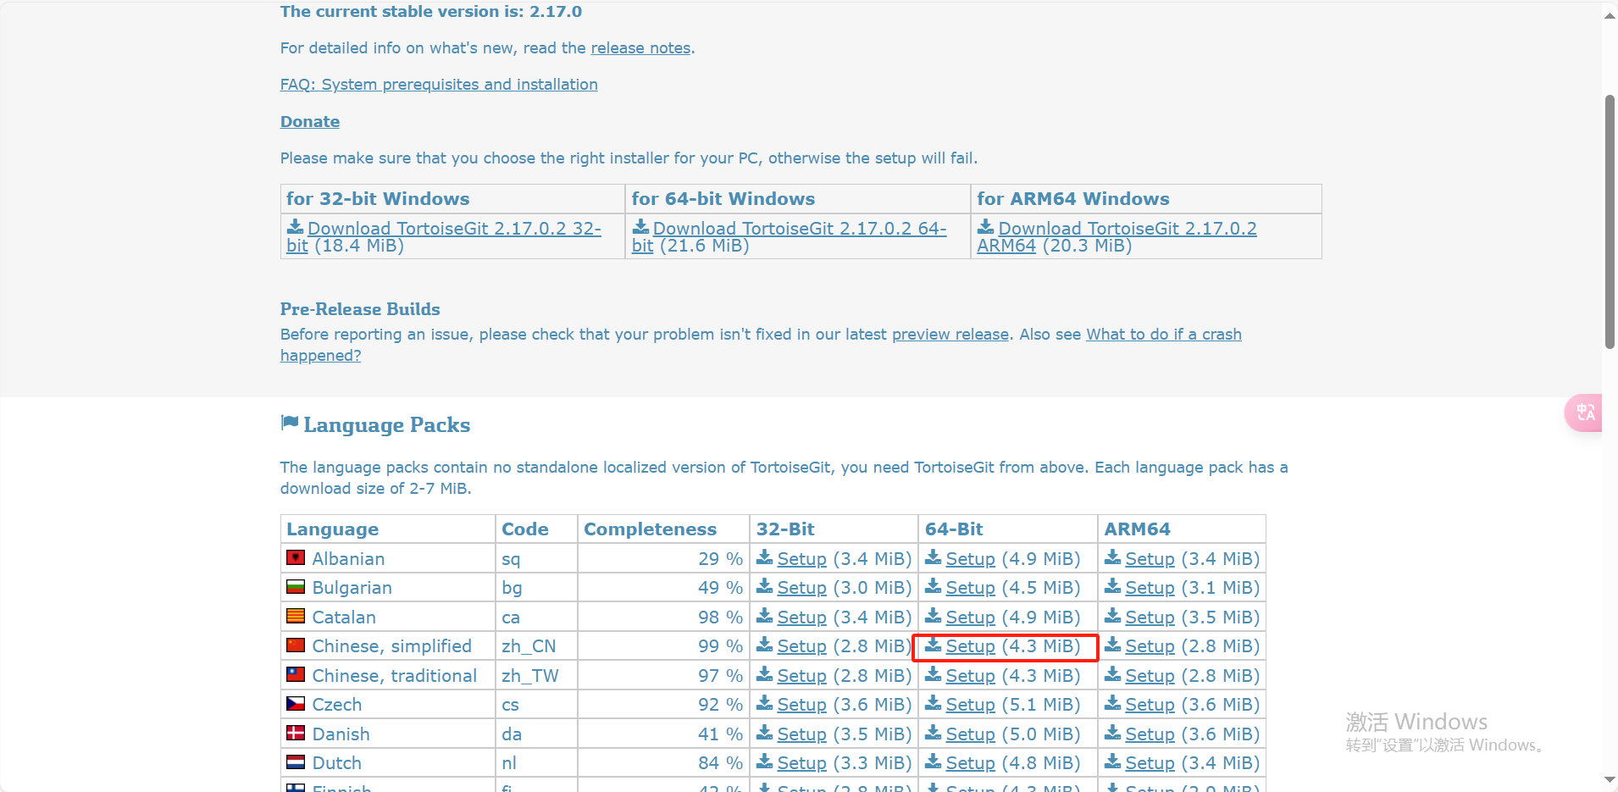Click the Catalan flag icon
Image resolution: width=1618 pixels, height=792 pixels.
pyautogui.click(x=296, y=616)
